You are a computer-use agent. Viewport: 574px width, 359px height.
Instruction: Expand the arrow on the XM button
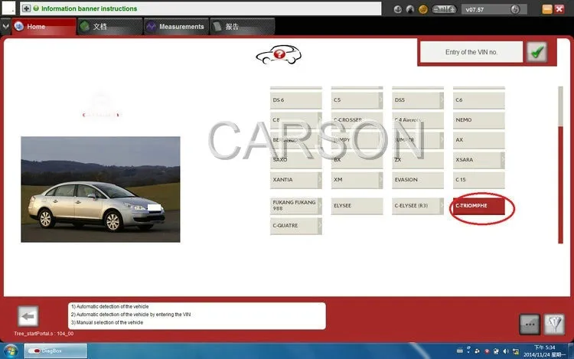pos(380,180)
